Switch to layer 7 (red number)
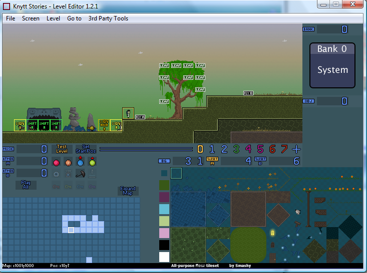The image size is (367, 273). point(284,149)
